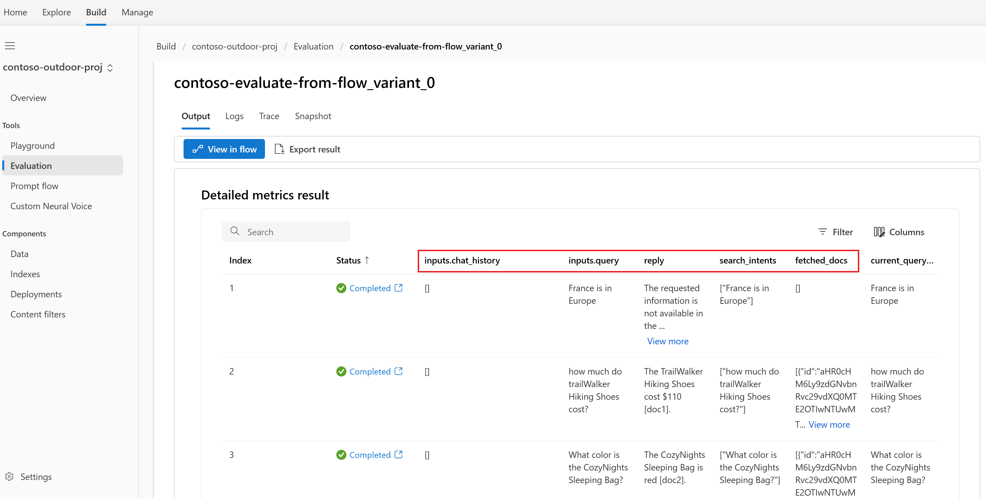This screenshot has width=986, height=499.
Task: Select the Output tab
Action: pyautogui.click(x=196, y=116)
